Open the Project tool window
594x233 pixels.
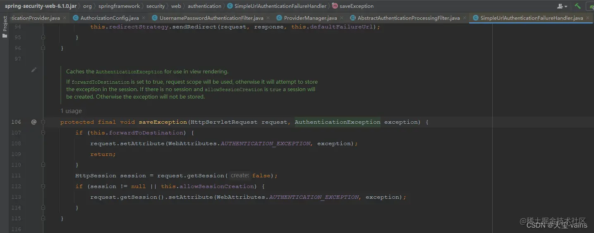5,27
